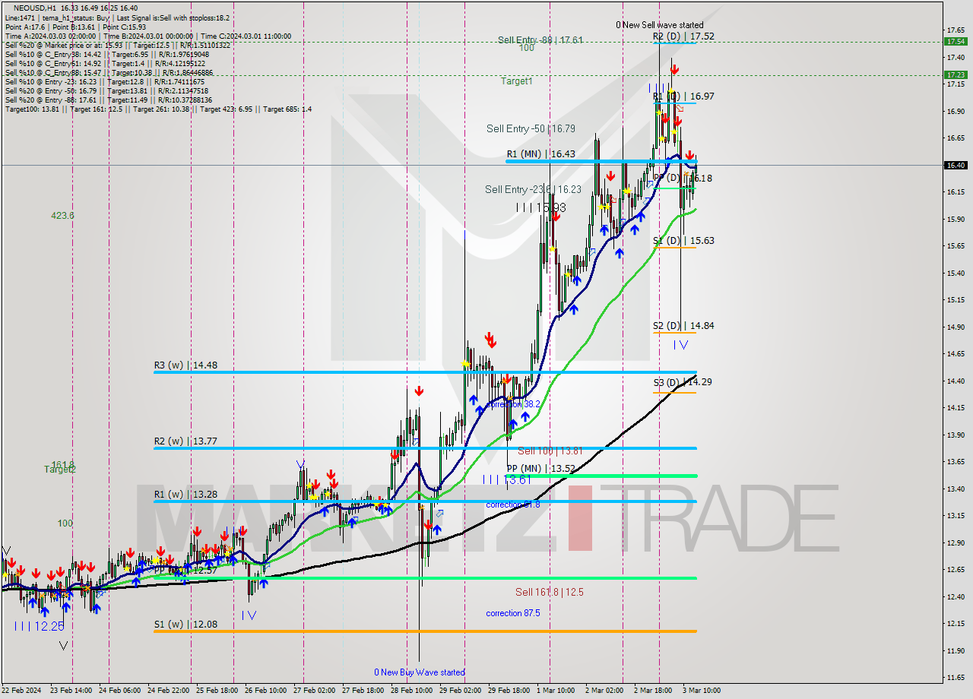Click the 'Sell Entry -23.6 | 16.23' label
Viewport: 973px width, 699px height.
click(x=533, y=190)
